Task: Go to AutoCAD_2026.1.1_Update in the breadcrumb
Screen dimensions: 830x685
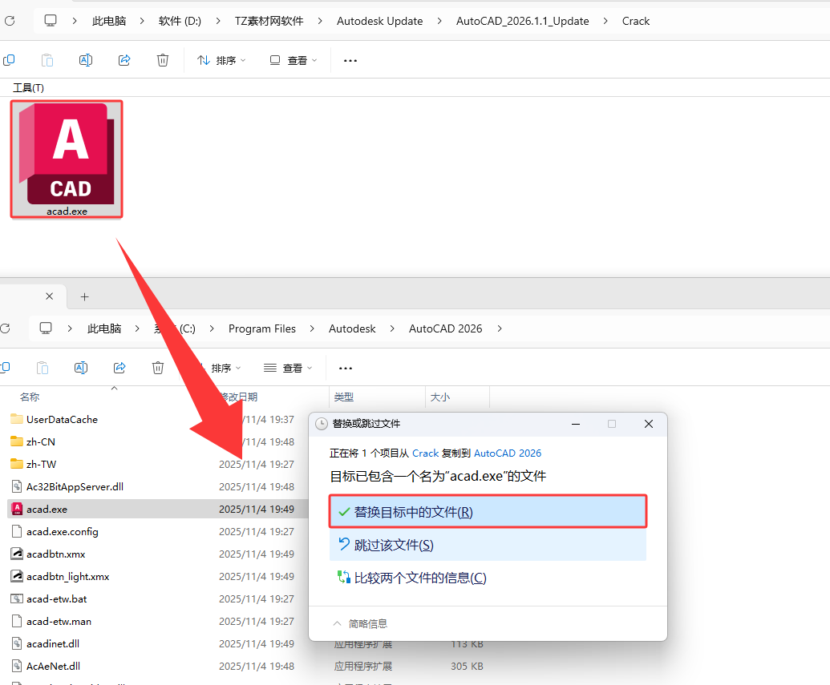Action: point(522,21)
